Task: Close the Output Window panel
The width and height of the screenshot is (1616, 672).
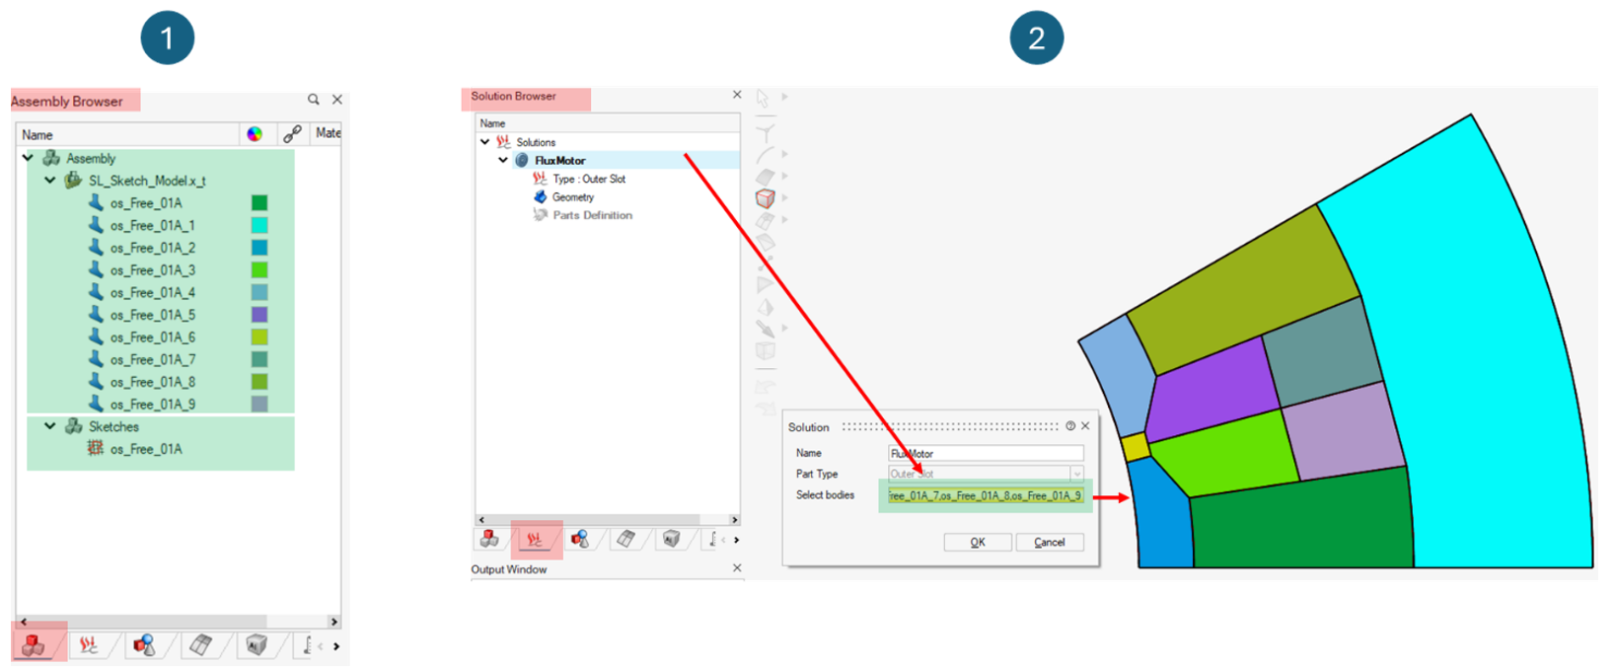Action: click(x=736, y=568)
